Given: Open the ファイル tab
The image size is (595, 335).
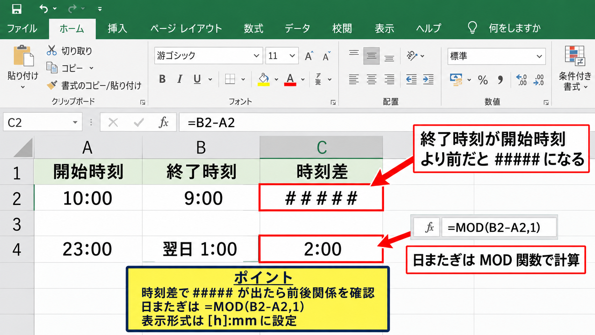Looking at the screenshot, I should click(x=22, y=28).
